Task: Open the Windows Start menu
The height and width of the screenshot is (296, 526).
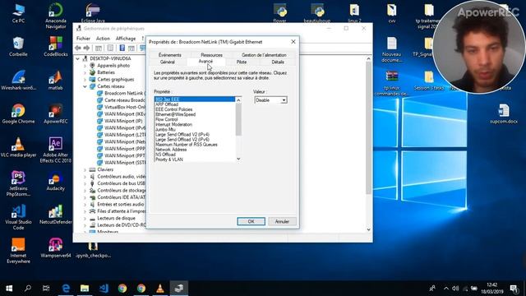Action: [9, 289]
